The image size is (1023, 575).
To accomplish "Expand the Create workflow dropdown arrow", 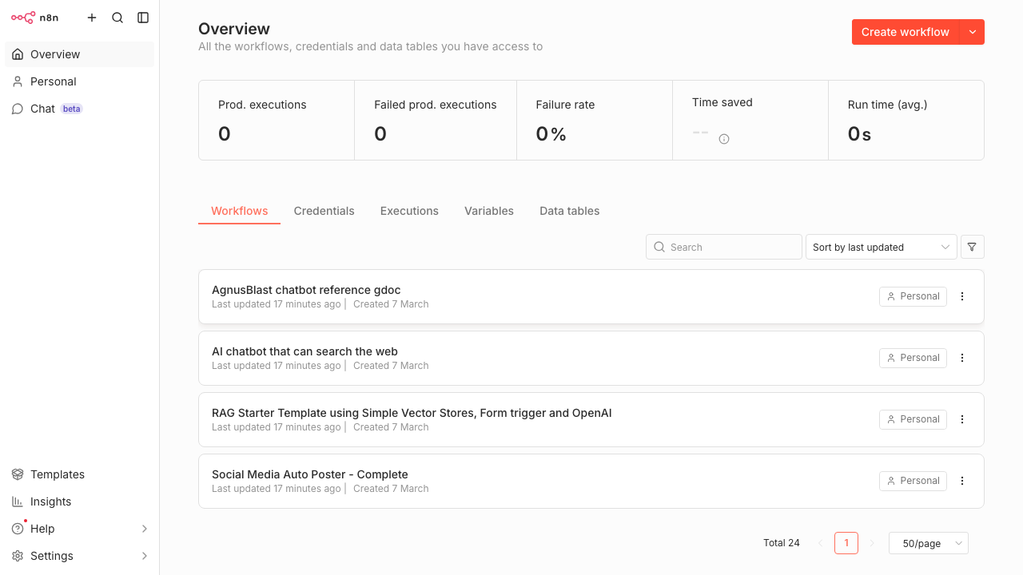I will pyautogui.click(x=972, y=32).
